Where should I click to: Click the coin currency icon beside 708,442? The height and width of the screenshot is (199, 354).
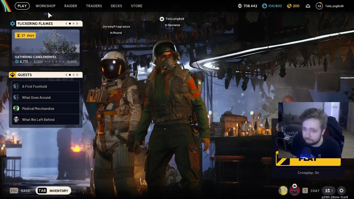click(x=240, y=6)
